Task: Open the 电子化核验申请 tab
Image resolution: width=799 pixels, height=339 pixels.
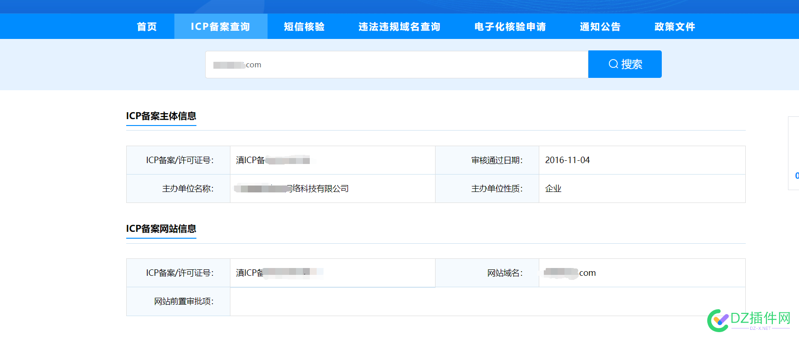Action: (x=510, y=27)
